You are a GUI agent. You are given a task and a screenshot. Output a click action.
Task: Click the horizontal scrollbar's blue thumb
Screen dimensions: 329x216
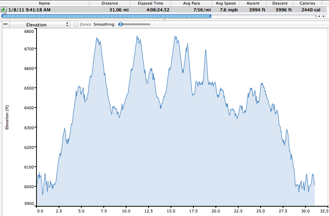click(x=106, y=16)
